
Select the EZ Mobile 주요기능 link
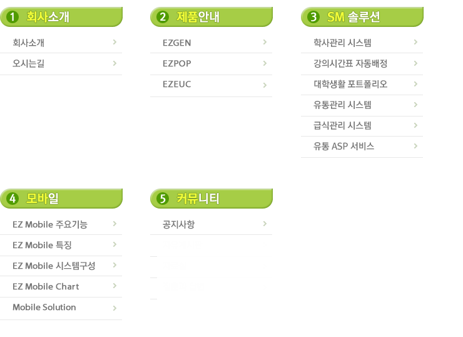(50, 224)
